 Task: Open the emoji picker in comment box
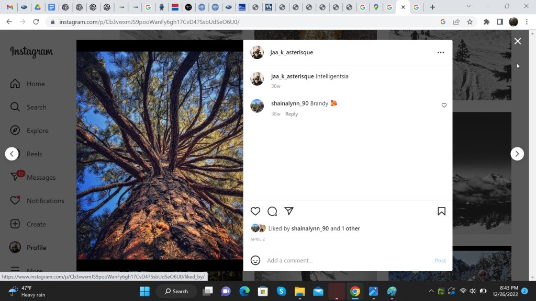click(255, 260)
